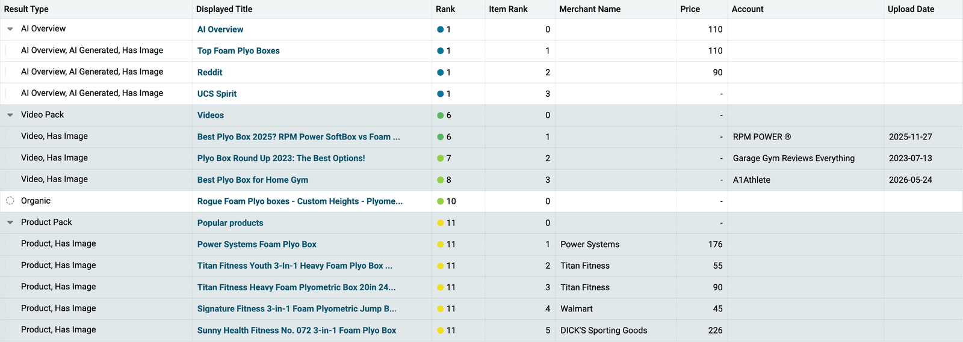Collapse the AI Overview group row
The width and height of the screenshot is (963, 342).
(10, 29)
